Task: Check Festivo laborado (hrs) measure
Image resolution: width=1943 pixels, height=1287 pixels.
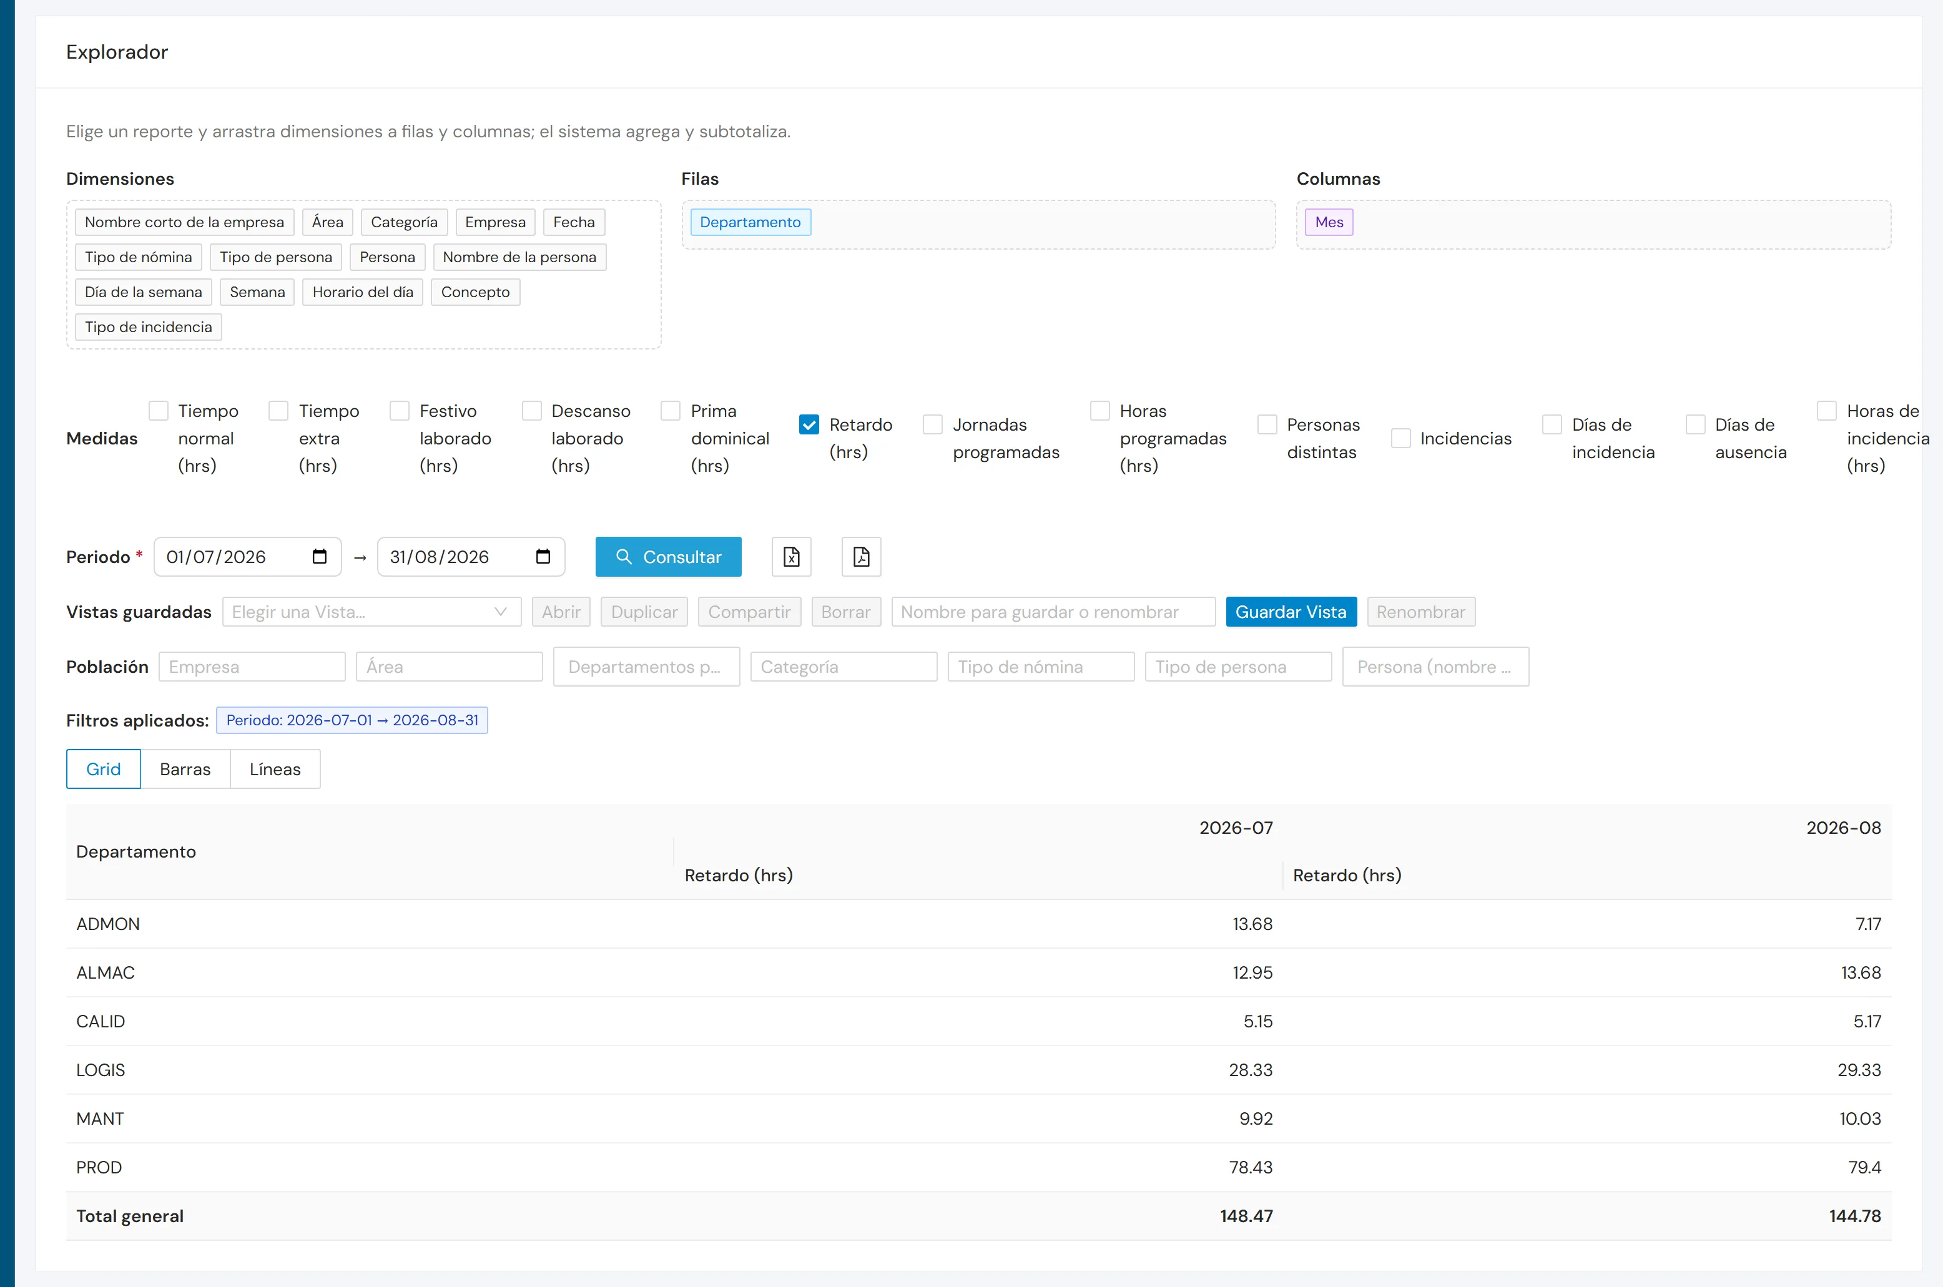Action: coord(400,411)
